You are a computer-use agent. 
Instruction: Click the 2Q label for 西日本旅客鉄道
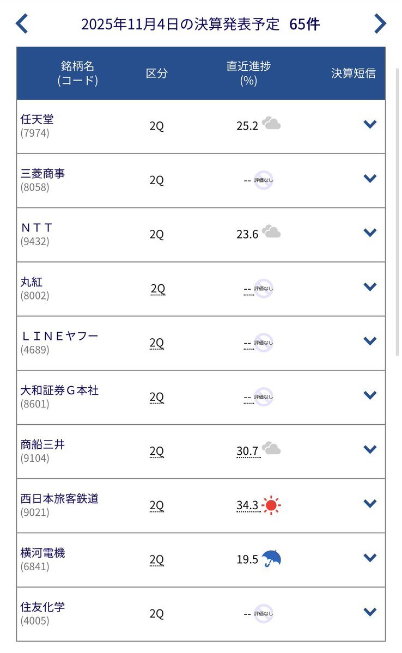click(x=157, y=505)
